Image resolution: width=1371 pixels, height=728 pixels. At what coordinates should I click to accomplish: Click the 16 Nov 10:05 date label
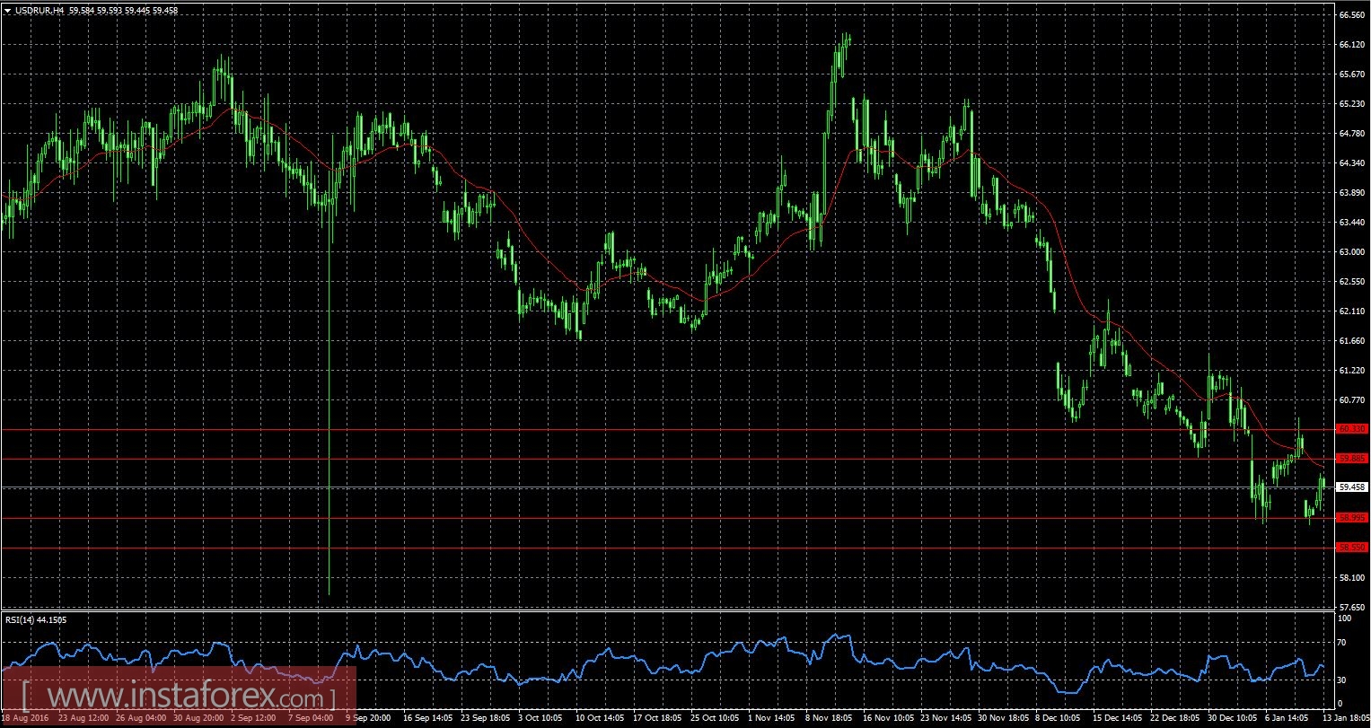(x=889, y=719)
